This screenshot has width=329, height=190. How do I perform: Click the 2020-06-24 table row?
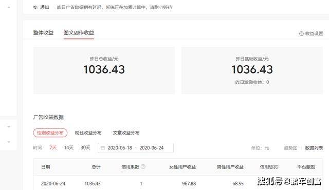(178, 183)
